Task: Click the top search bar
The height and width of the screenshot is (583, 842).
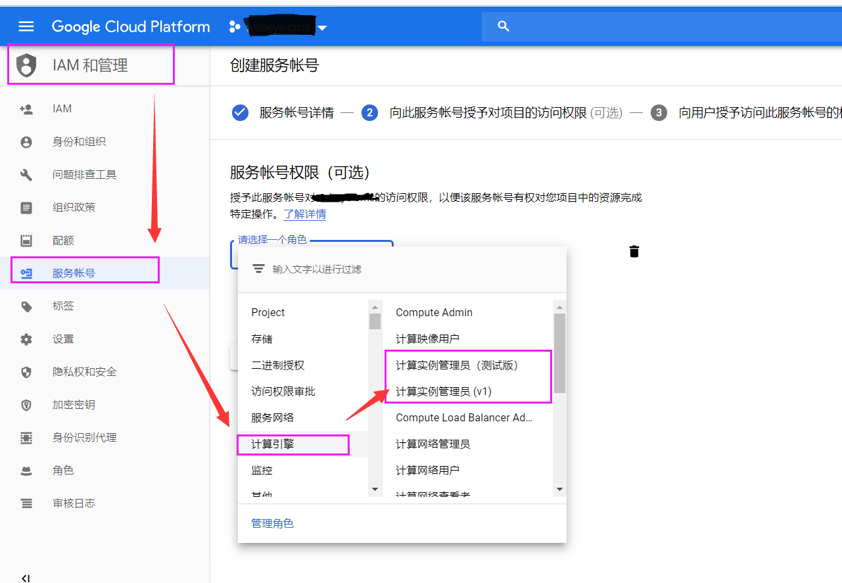Action: click(662, 26)
